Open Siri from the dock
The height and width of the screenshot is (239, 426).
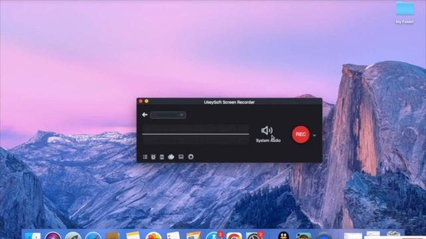click(53, 236)
